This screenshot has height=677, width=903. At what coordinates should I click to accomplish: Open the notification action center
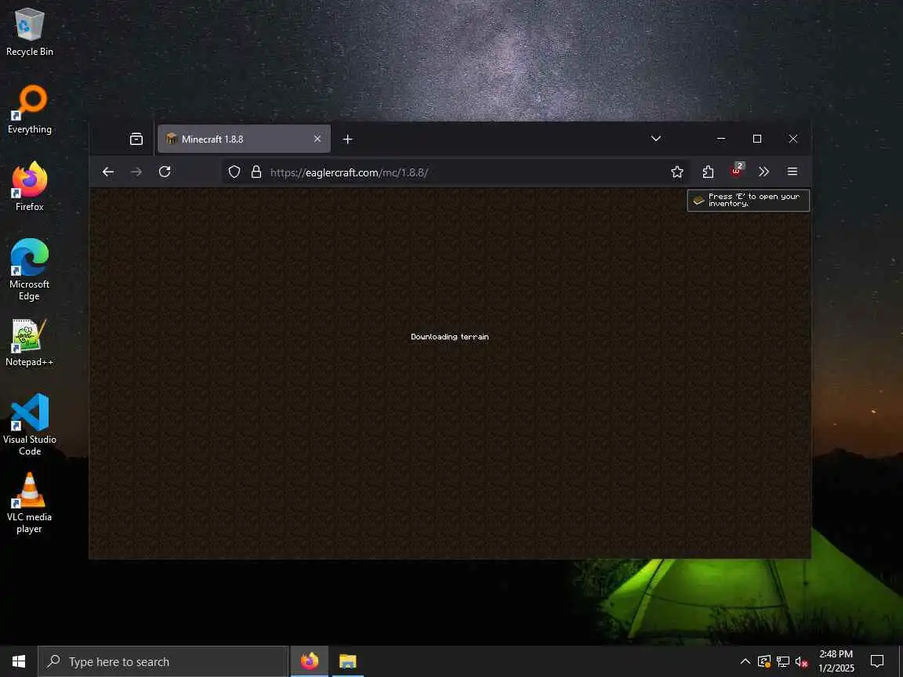(x=877, y=661)
